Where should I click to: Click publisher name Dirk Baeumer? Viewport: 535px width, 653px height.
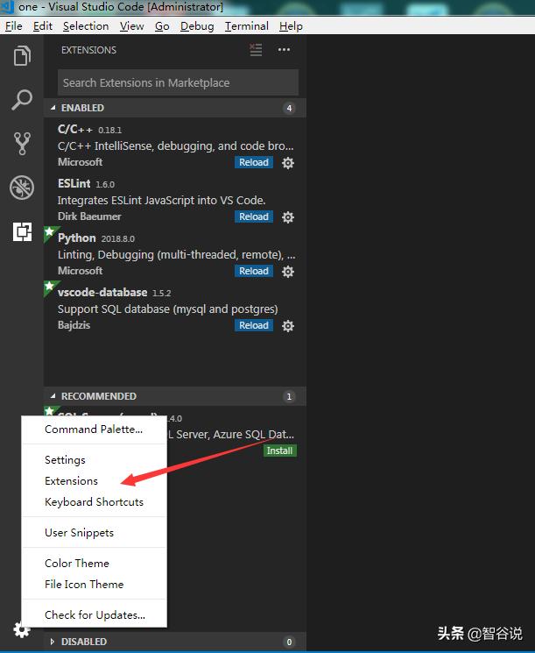(x=89, y=216)
